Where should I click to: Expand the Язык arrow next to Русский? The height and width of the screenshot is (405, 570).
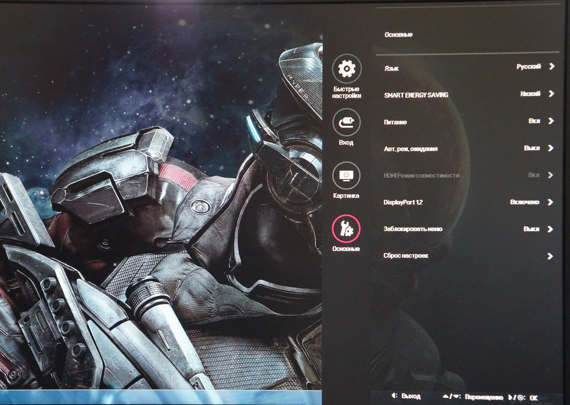[552, 66]
